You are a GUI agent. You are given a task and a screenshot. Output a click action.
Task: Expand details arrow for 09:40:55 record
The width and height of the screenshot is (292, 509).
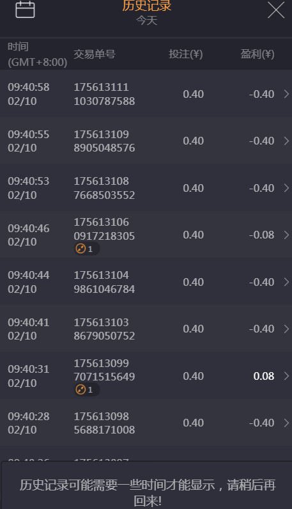[286, 141]
